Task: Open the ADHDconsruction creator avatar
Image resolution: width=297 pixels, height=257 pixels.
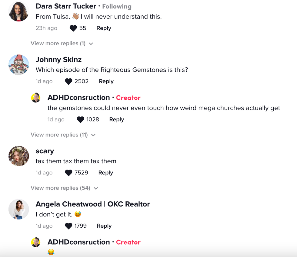Action: (36, 97)
